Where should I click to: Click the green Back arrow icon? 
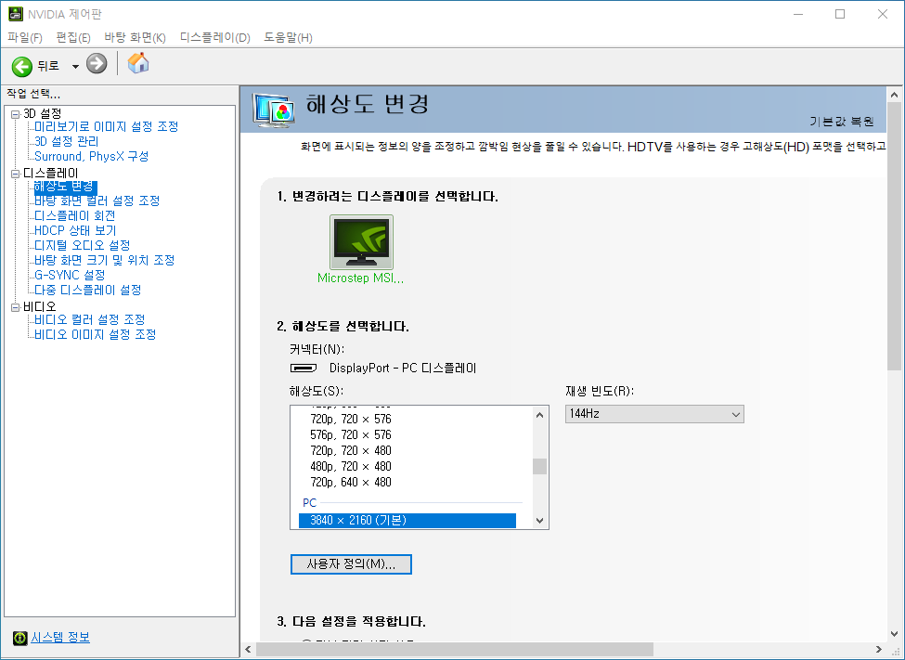pyautogui.click(x=22, y=67)
